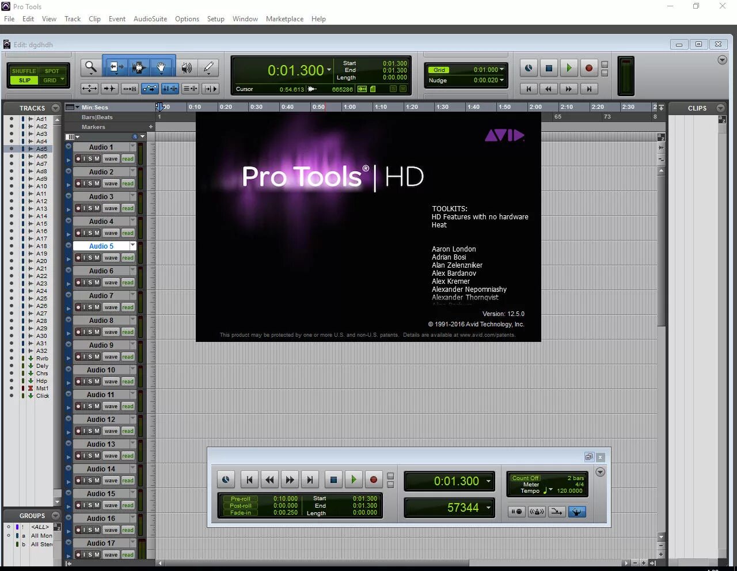Play from Edit window transport

[x=569, y=68]
